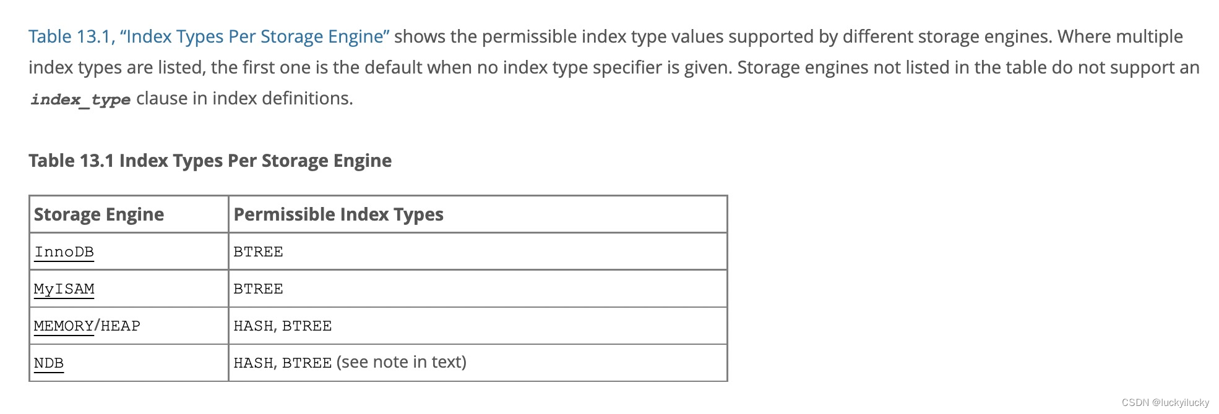Click BTREE in the MyISAM row
This screenshot has width=1219, height=414.
tap(258, 289)
